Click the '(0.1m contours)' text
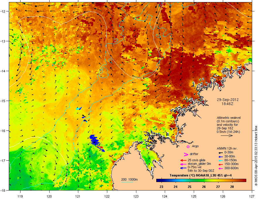This screenshot has width=258, height=199. click(x=228, y=121)
